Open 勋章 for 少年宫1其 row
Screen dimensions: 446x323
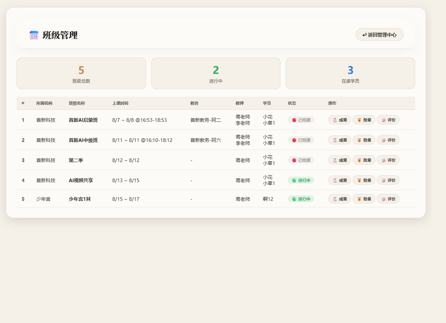tap(364, 199)
